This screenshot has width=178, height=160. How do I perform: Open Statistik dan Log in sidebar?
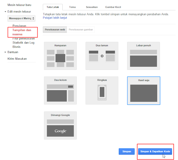click(23, 43)
